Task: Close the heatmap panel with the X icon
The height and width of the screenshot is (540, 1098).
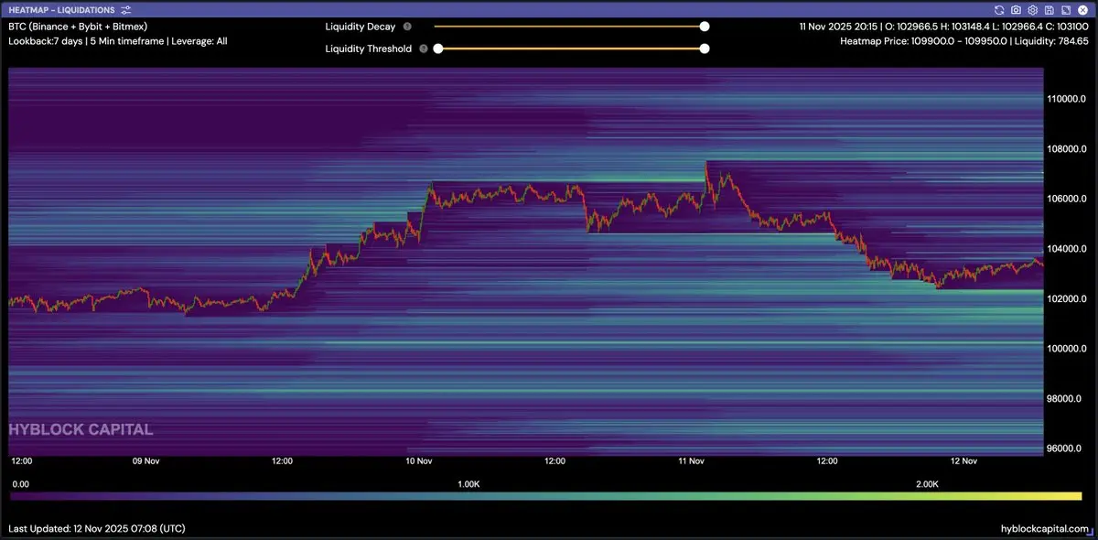Action: coord(1082,10)
